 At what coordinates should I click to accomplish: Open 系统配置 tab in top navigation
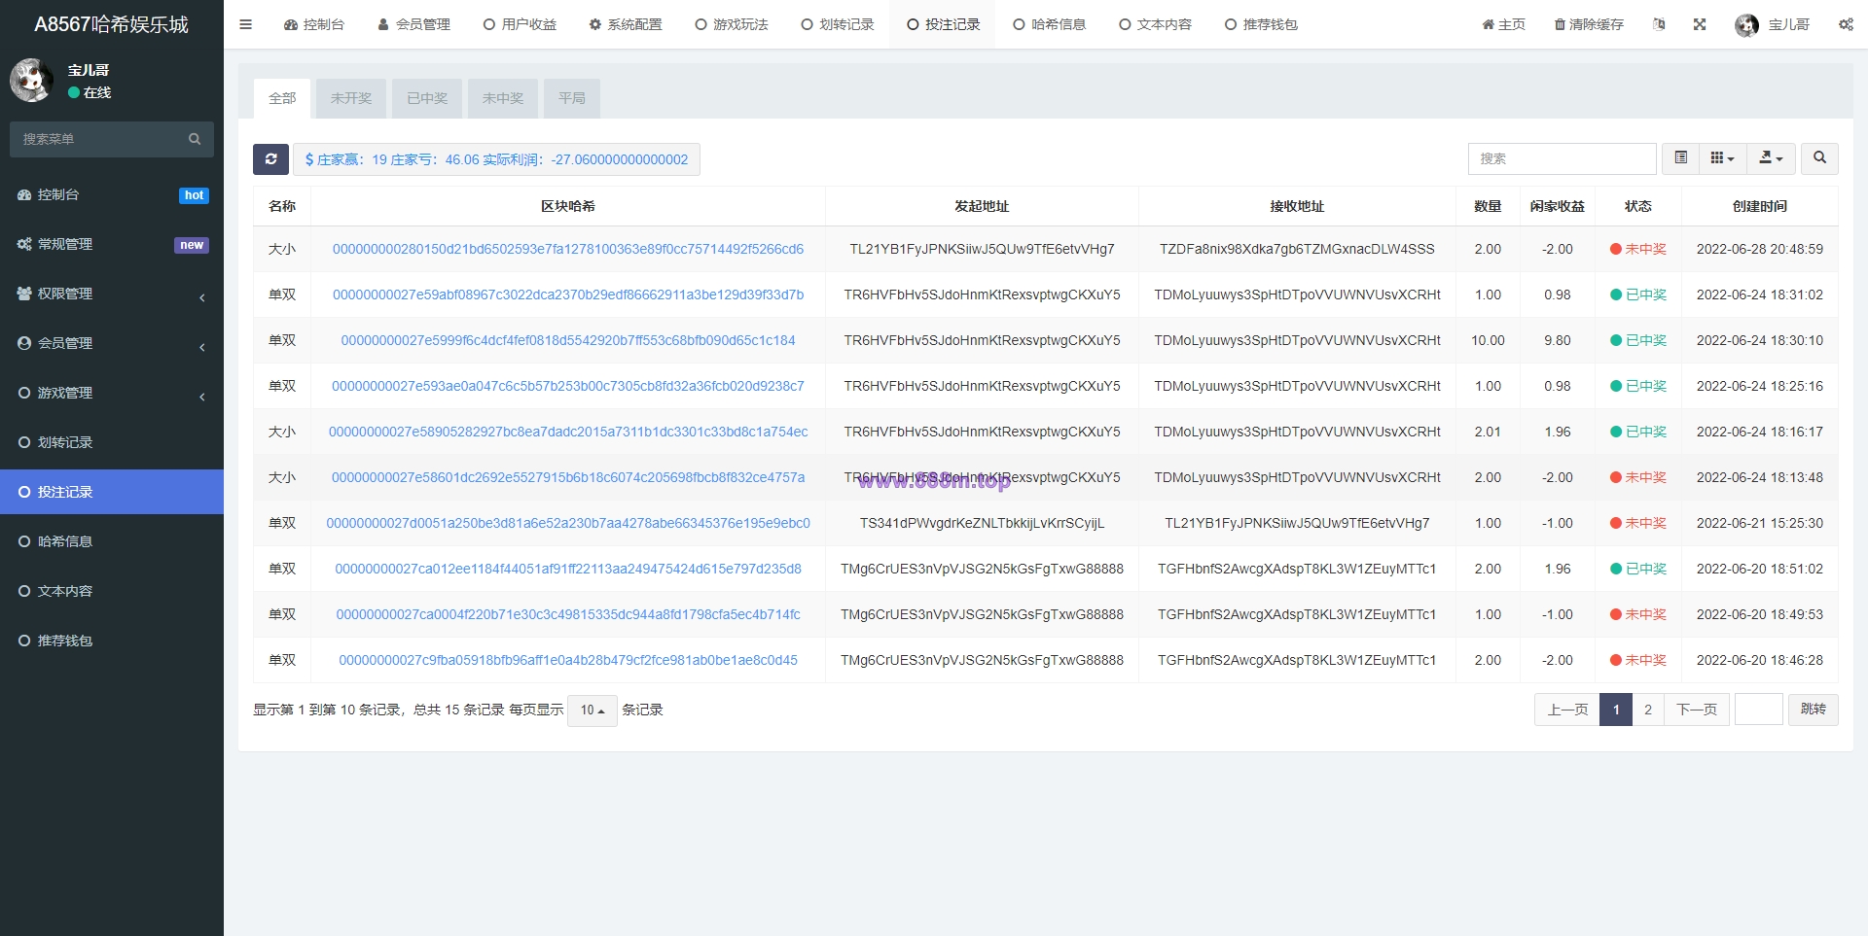point(626,24)
